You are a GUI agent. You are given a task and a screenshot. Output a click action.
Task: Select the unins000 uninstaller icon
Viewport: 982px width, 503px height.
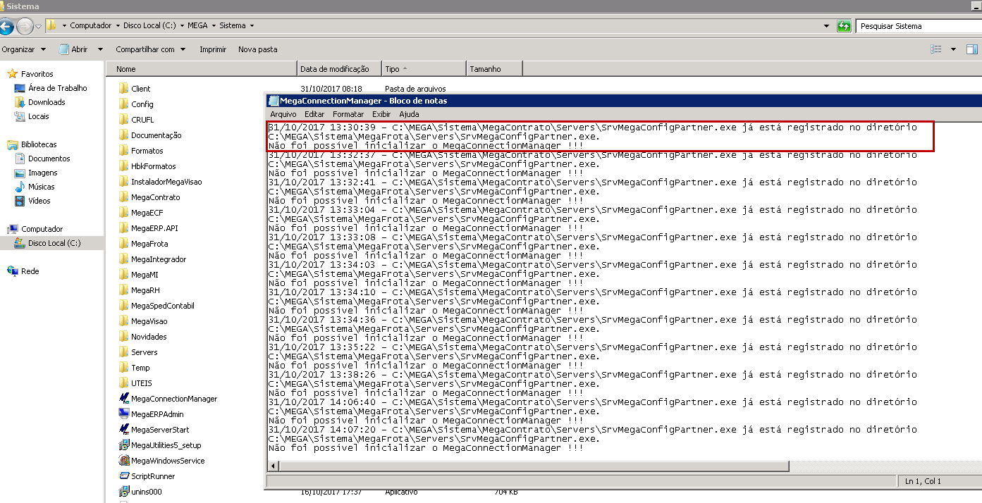click(x=124, y=492)
